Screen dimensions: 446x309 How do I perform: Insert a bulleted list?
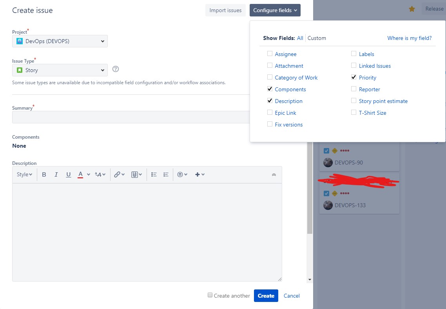(x=154, y=175)
